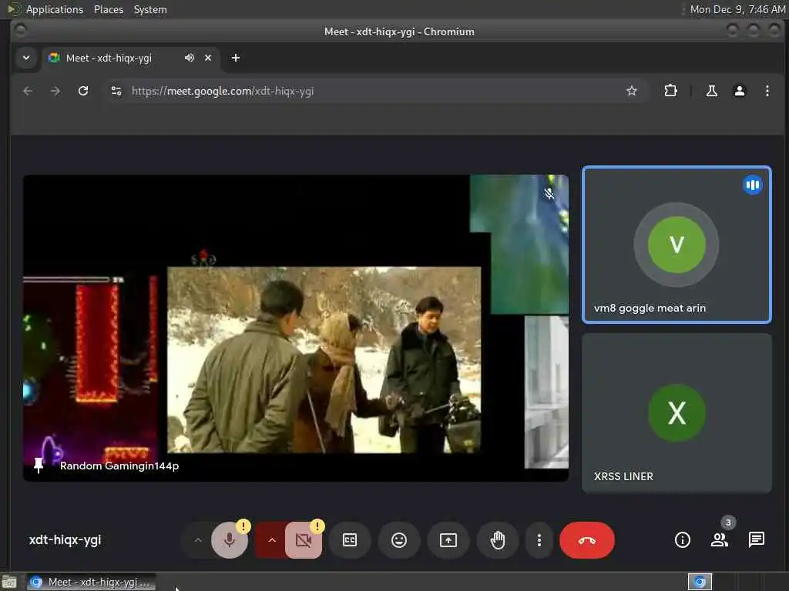Open the emoji reactions button
The width and height of the screenshot is (789, 591).
[399, 540]
